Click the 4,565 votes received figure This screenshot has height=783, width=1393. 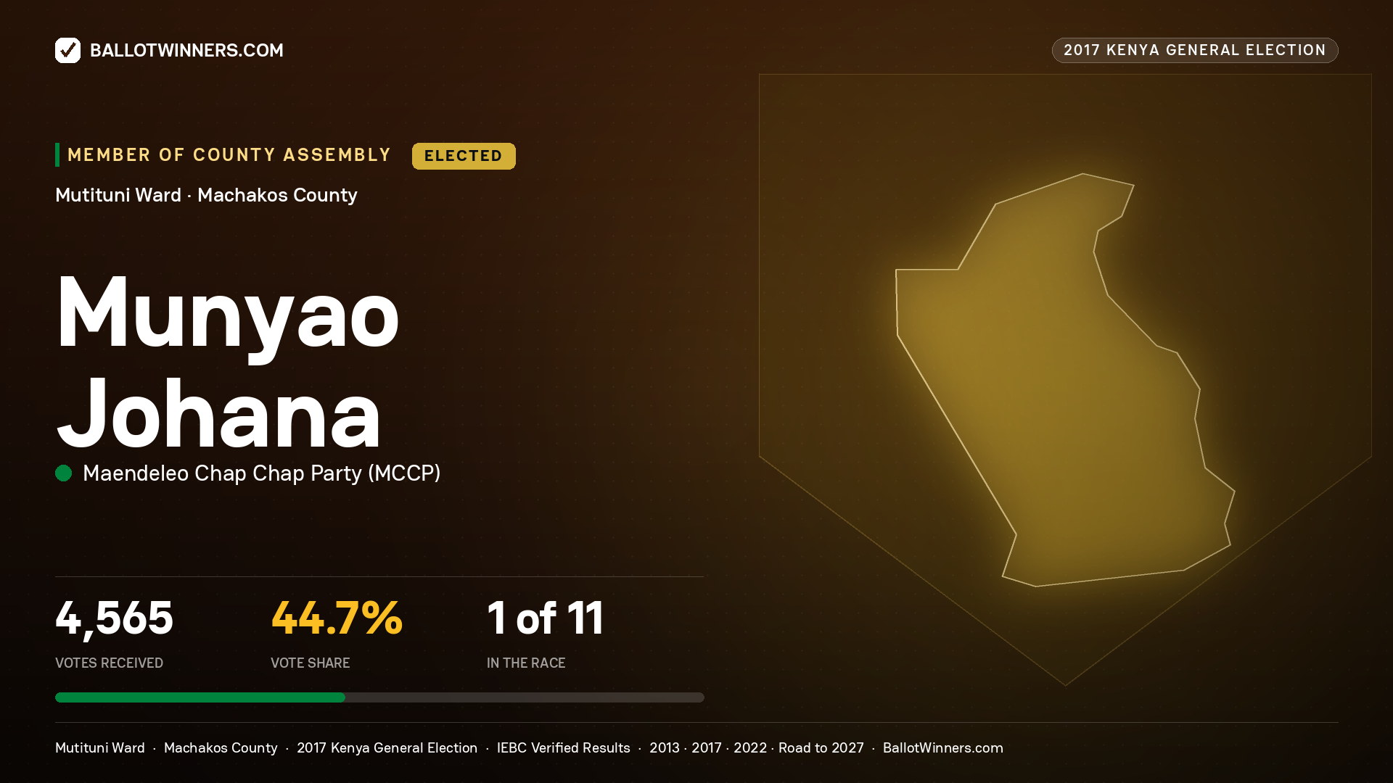pos(115,618)
